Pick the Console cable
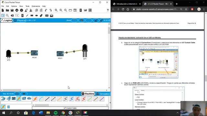The image size is (207, 116). [x=41, y=99]
